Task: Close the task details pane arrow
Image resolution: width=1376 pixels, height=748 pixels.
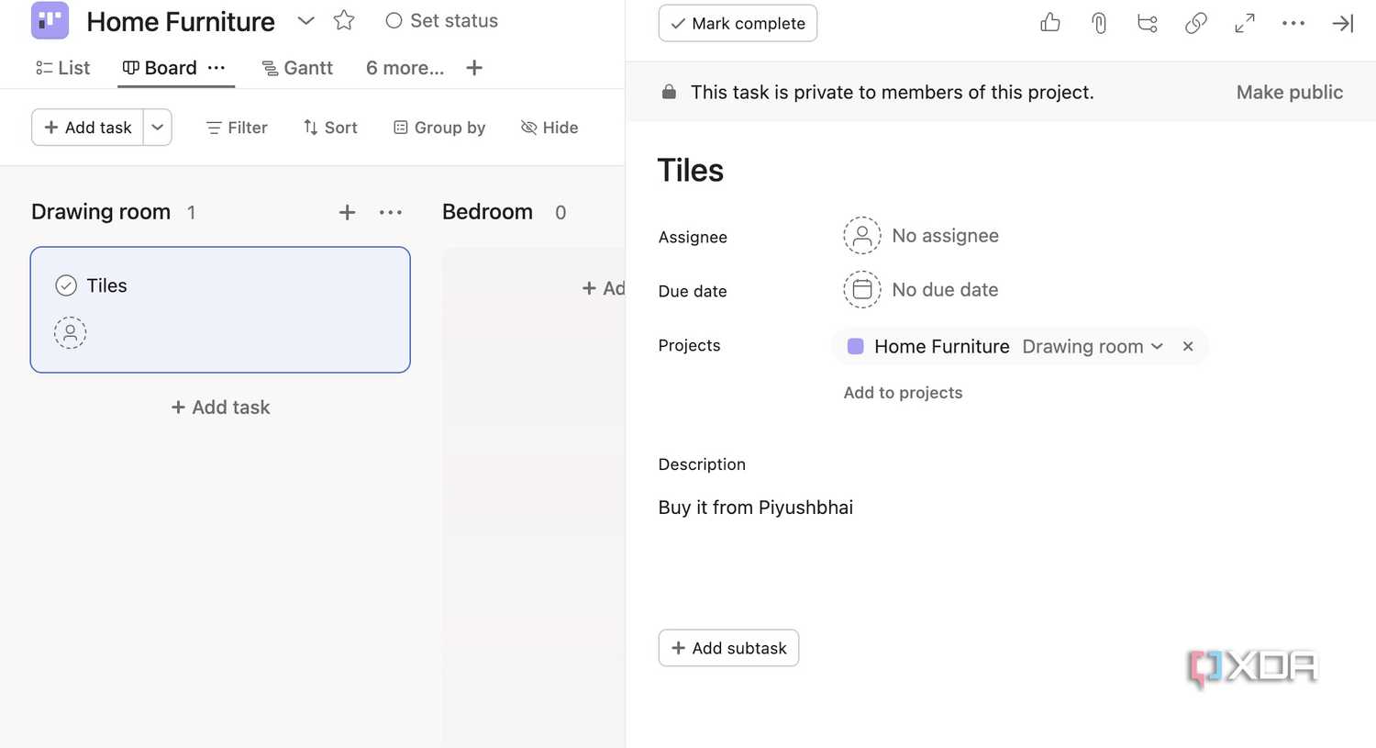Action: [x=1343, y=23]
